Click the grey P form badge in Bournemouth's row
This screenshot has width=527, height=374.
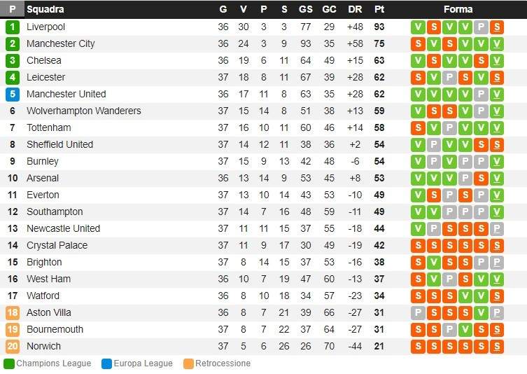point(449,329)
